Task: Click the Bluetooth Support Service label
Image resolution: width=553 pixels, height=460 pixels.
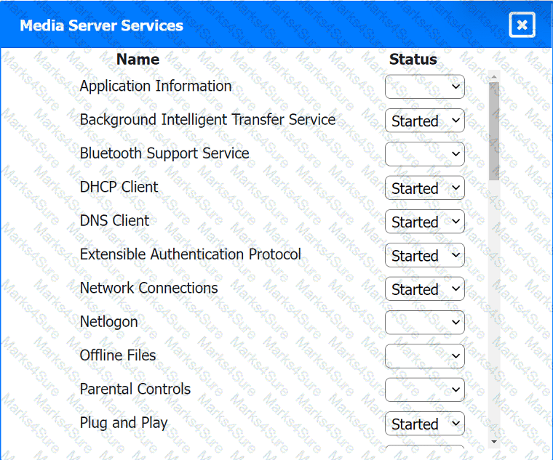Action: coord(164,153)
